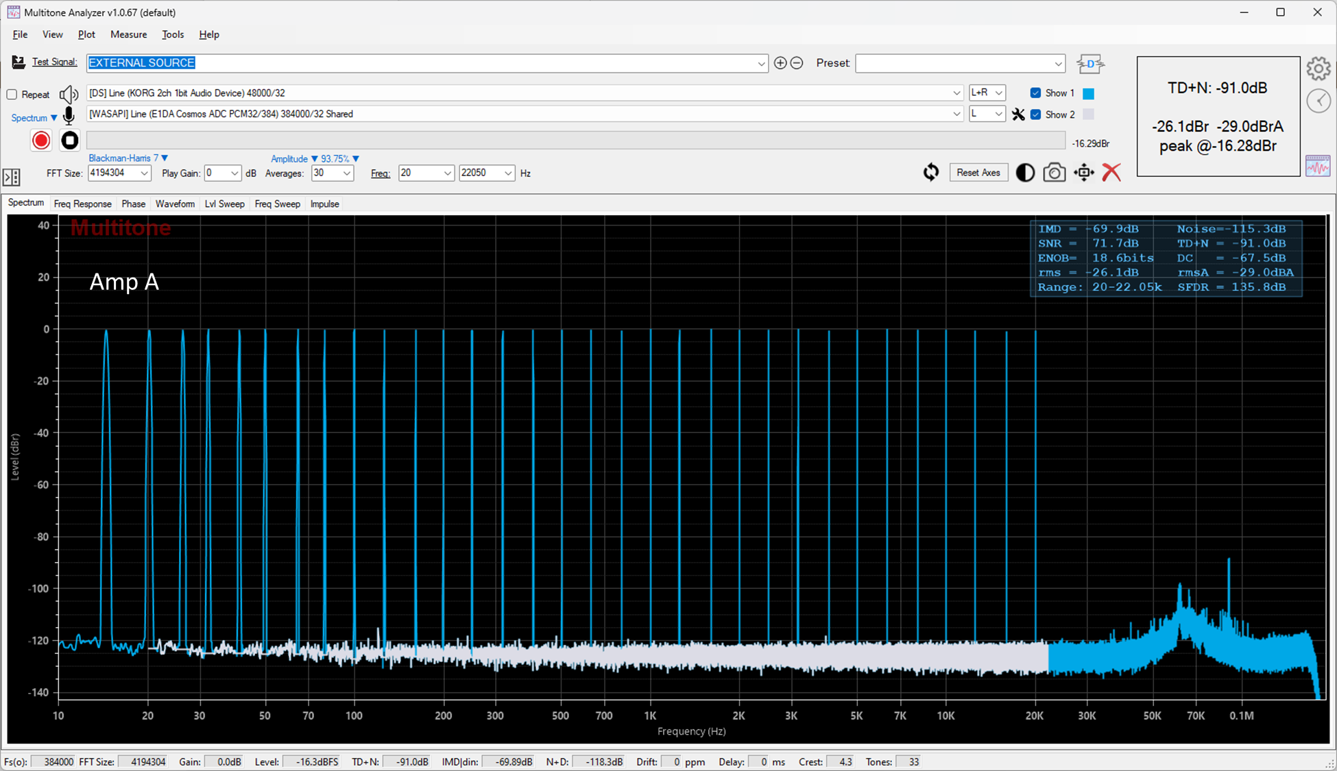Uncheck the Show 2 checkbox
This screenshot has width=1337, height=771.
(1035, 114)
